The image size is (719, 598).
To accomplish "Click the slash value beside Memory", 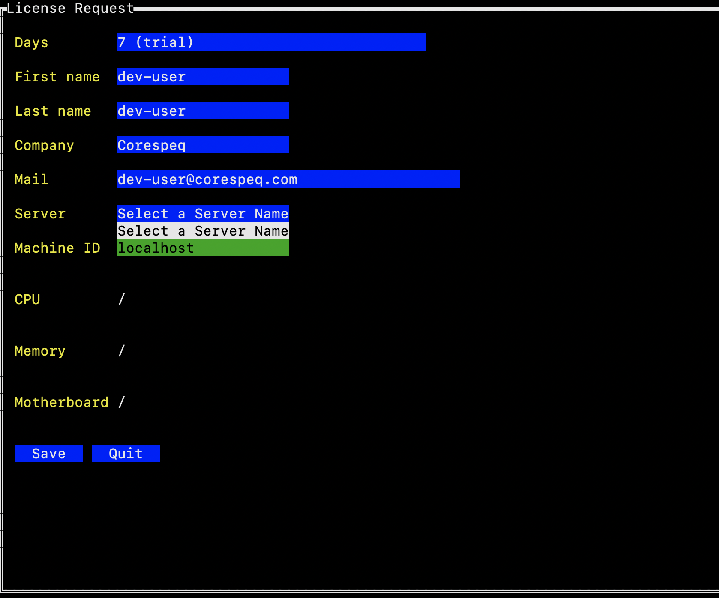I will (122, 351).
